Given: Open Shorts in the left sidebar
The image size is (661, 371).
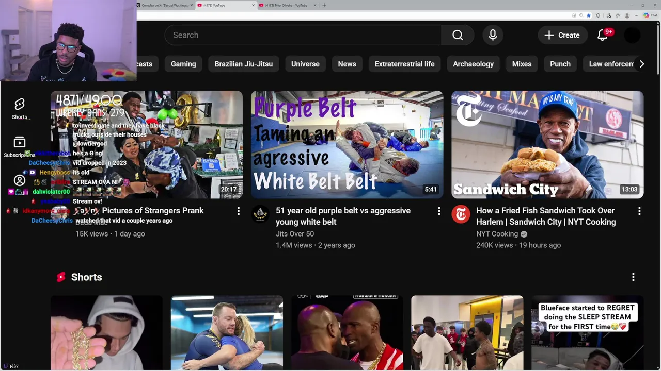Looking at the screenshot, I should click(20, 109).
